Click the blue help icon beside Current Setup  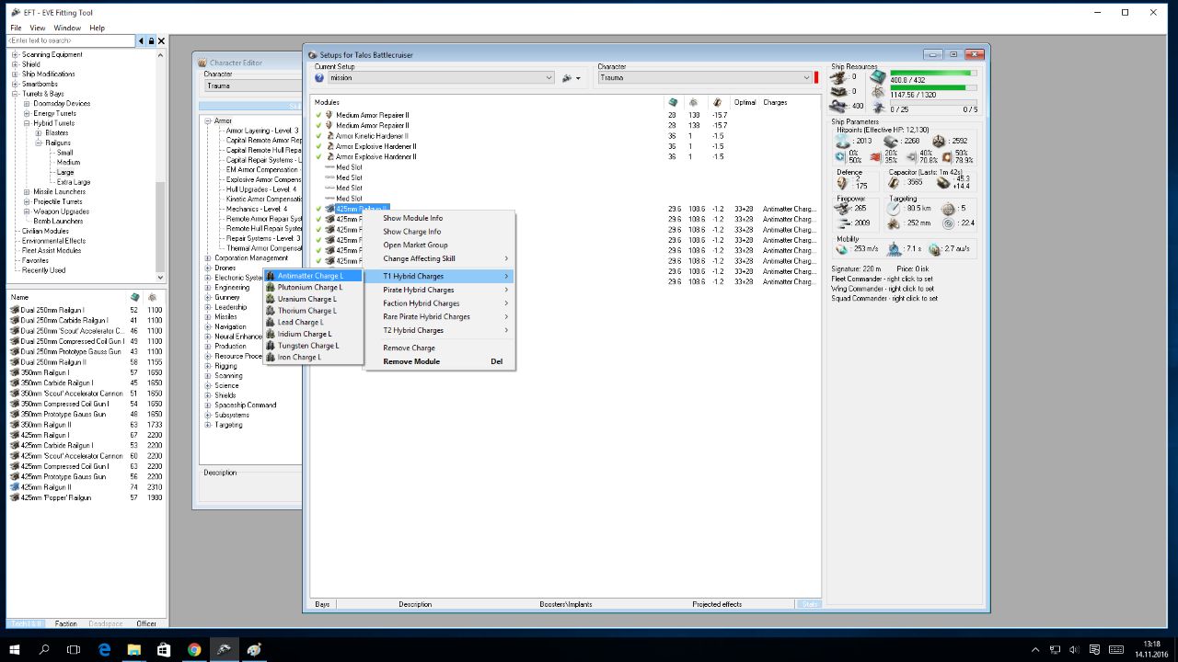(319, 78)
